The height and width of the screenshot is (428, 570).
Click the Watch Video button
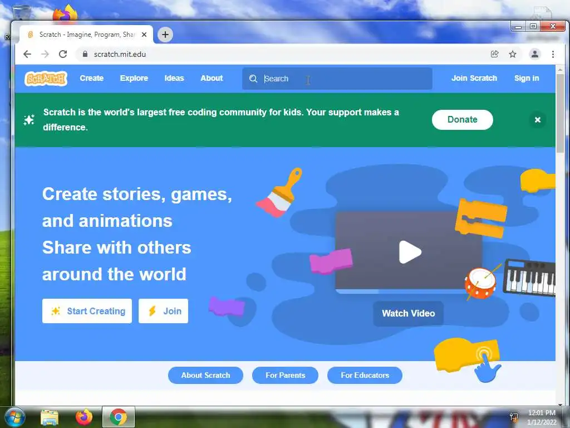(x=408, y=313)
